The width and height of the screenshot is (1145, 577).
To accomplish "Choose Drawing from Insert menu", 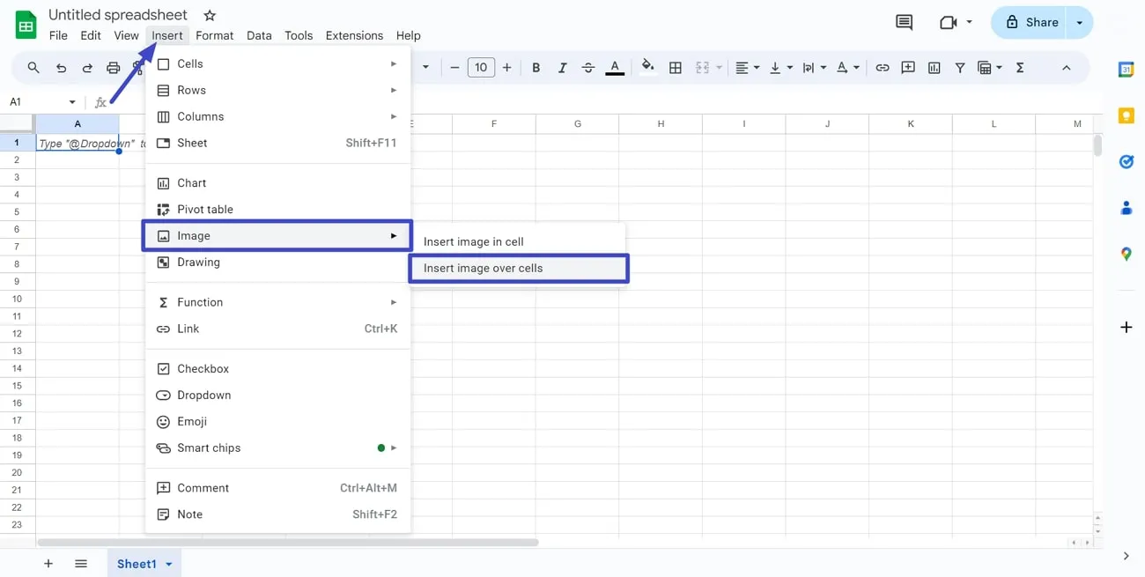I will (277, 263).
